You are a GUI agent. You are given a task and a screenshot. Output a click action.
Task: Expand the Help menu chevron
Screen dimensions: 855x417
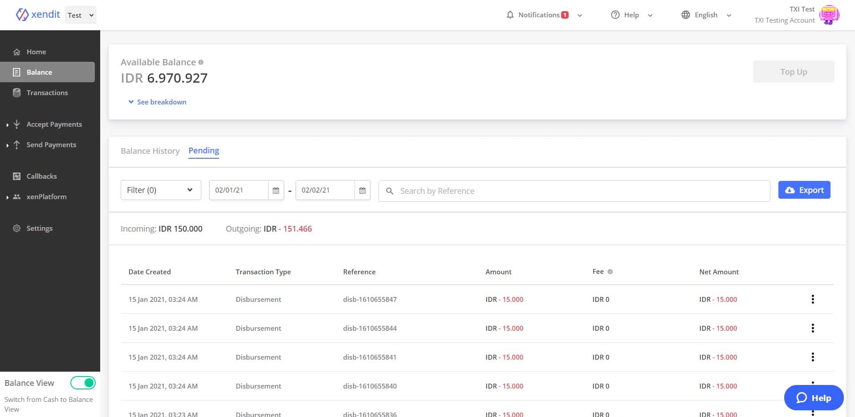click(x=650, y=15)
